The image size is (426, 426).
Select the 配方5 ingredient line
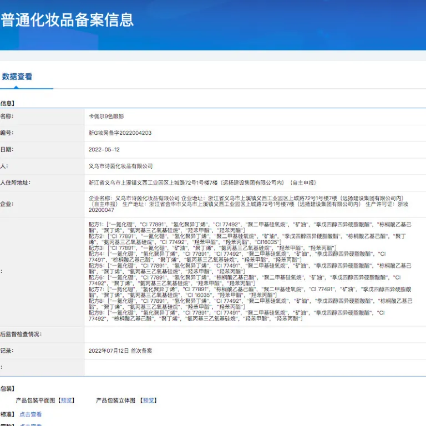[x=250, y=268]
